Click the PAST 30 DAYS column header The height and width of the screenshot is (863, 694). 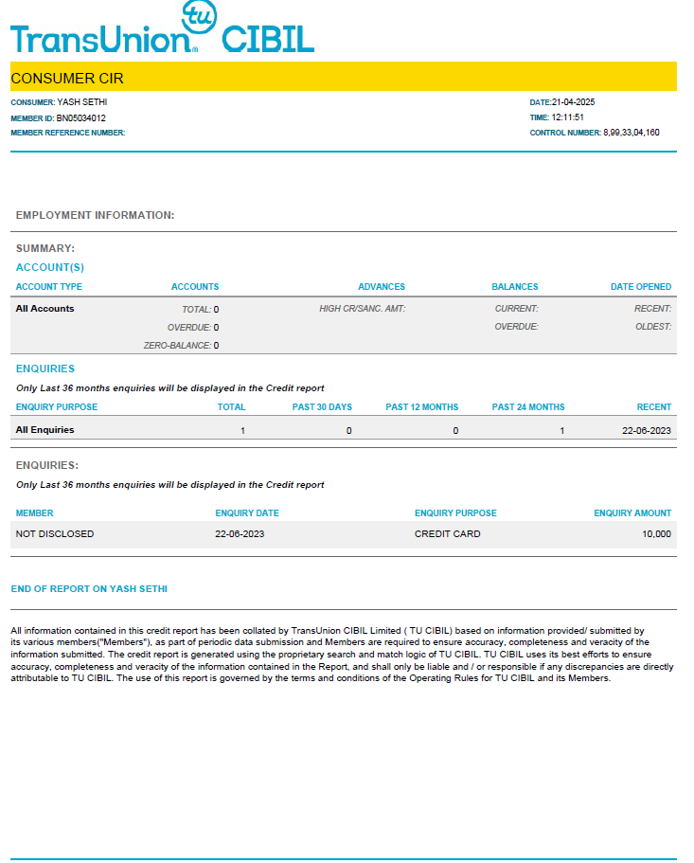(322, 407)
